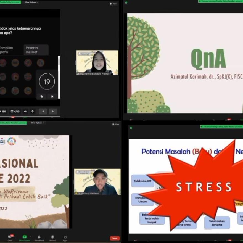Start recording with the Record icon

(52, 237)
